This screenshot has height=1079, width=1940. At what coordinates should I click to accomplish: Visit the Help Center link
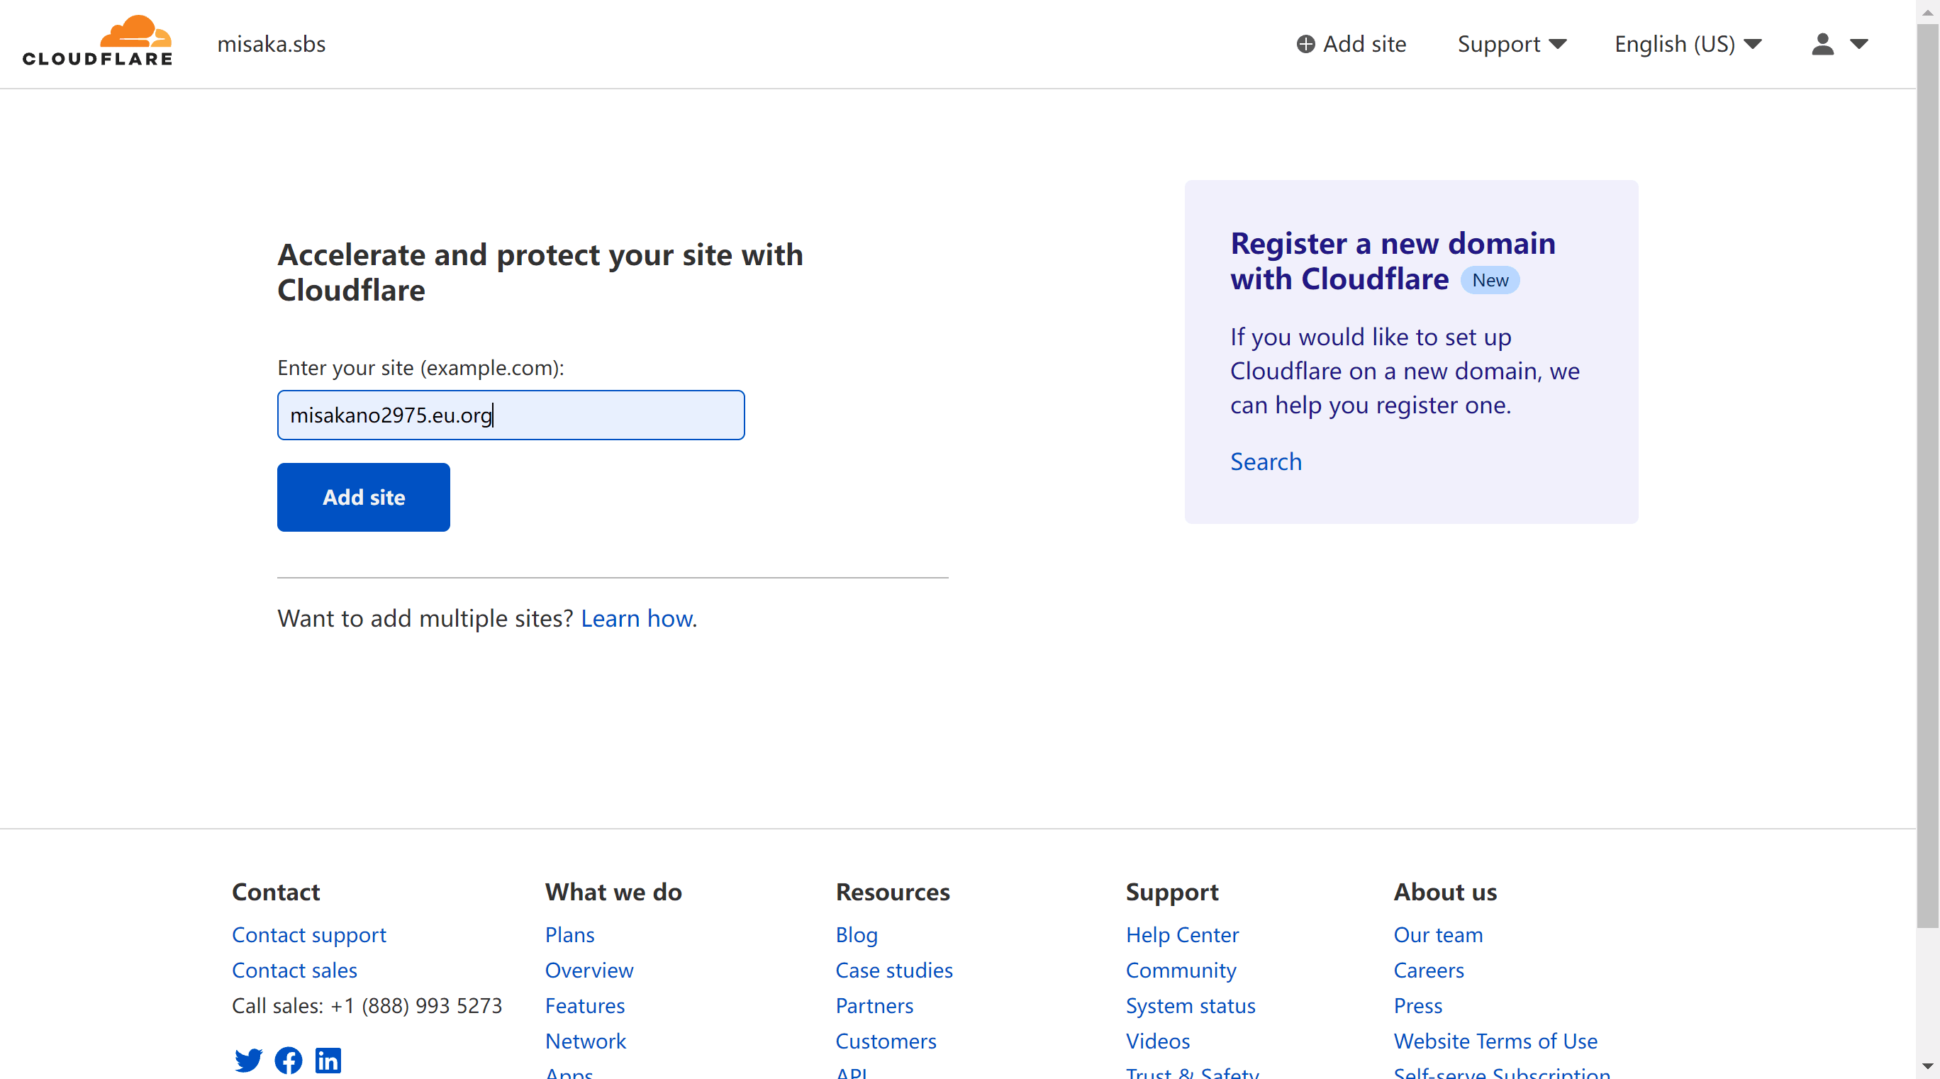tap(1181, 934)
